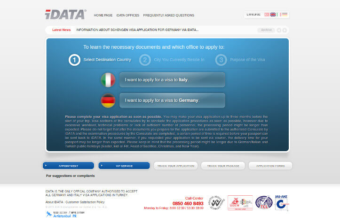Open IDATA OFFICES menu item
This screenshot has width=340, height=222.
click(128, 15)
